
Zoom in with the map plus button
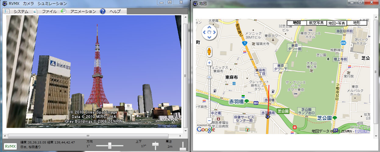tap(209, 63)
